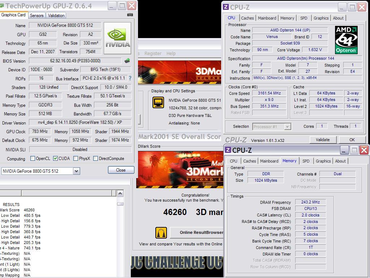The width and height of the screenshot is (370, 278).
Task: Click the FSB:DRAM CPU/13 value
Action: tap(310, 208)
